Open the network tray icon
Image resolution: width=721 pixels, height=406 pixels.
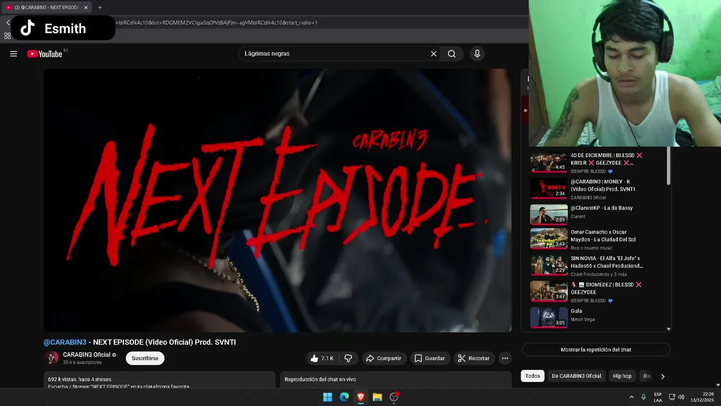pyautogui.click(x=673, y=398)
